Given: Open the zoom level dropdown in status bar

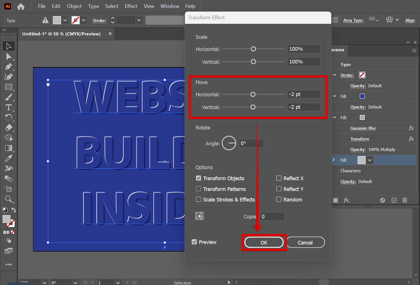Looking at the screenshot, I should tap(44, 282).
